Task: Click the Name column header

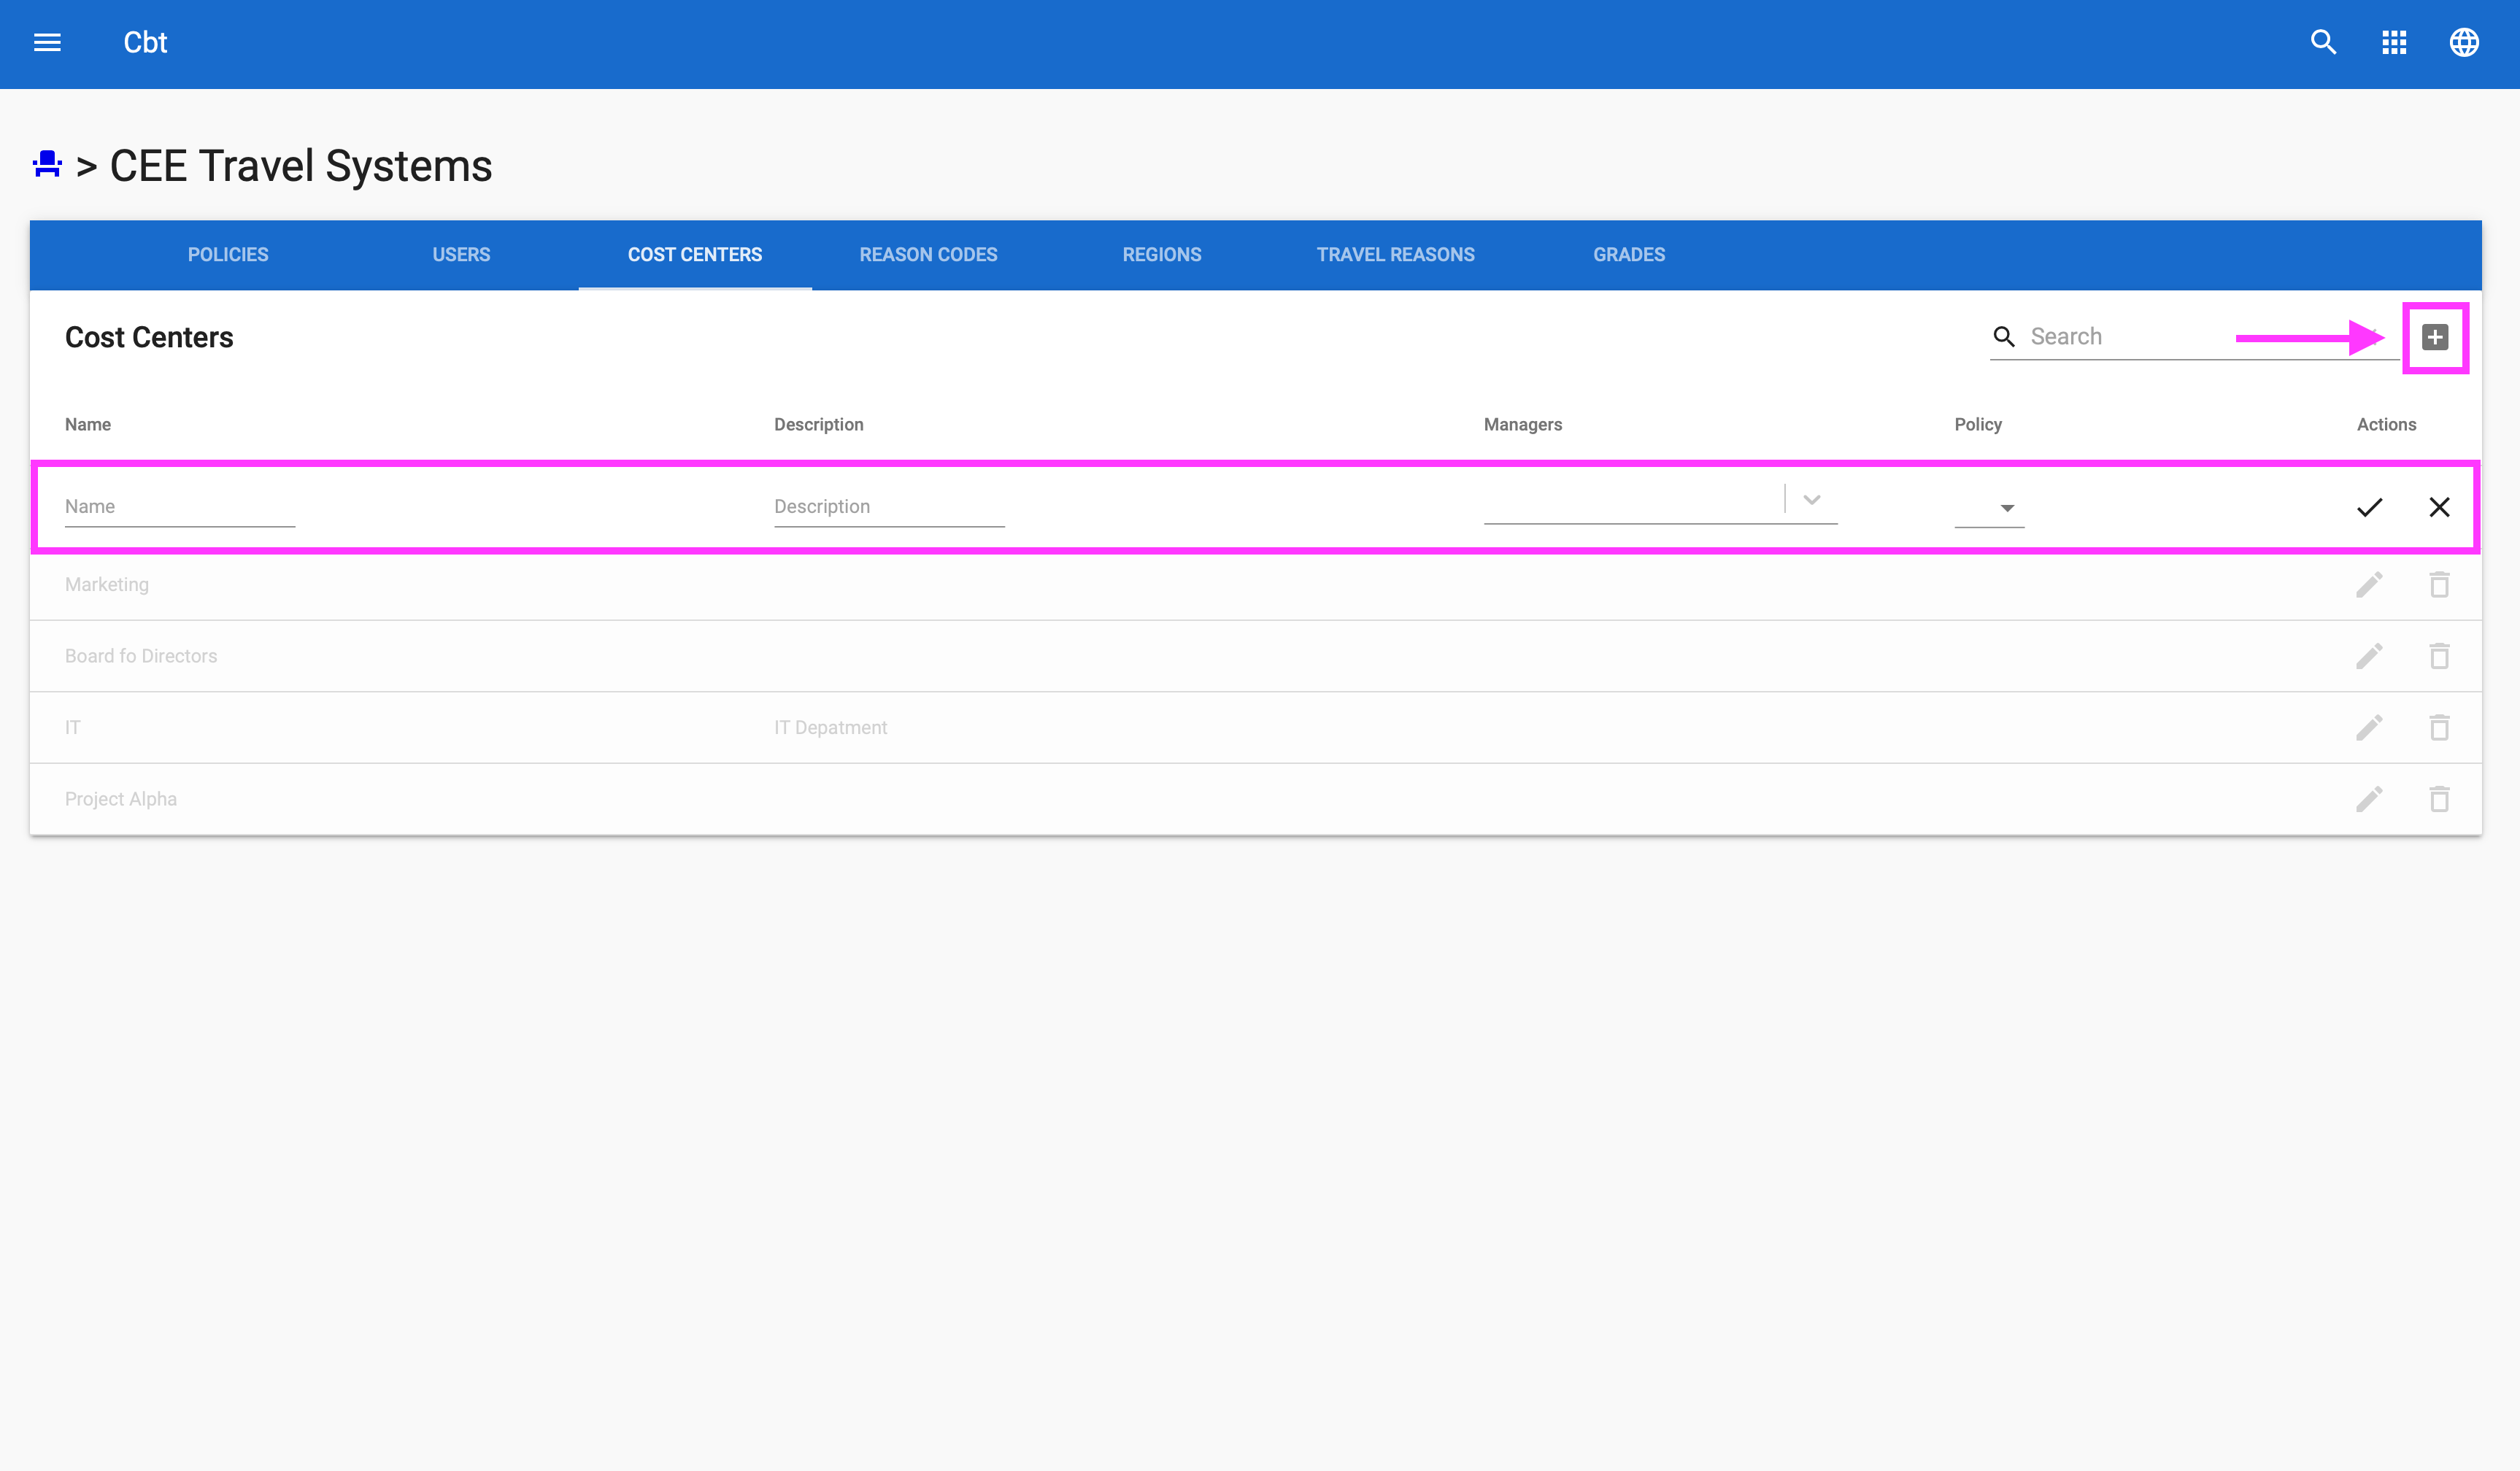Action: point(88,425)
